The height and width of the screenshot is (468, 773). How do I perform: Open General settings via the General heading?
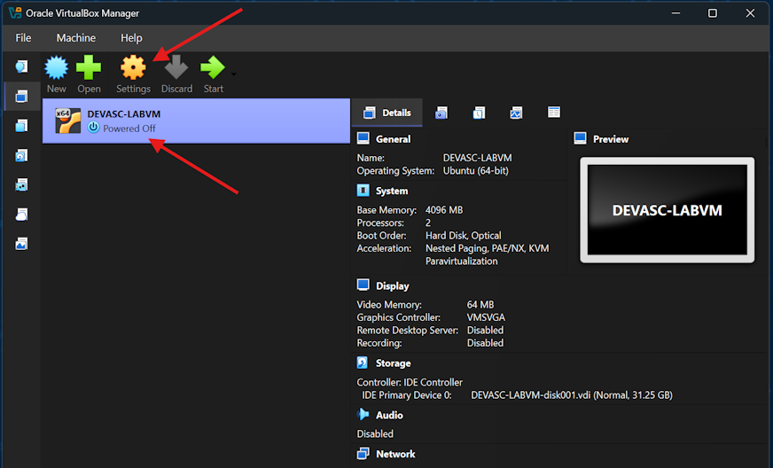coord(393,139)
